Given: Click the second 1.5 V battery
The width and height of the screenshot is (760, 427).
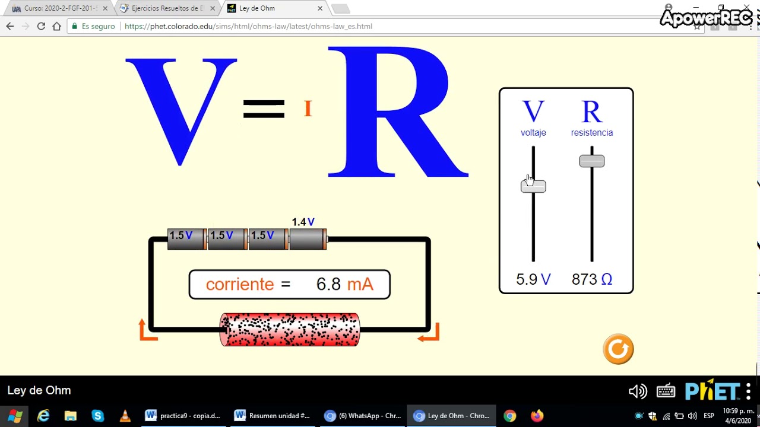Looking at the screenshot, I should pyautogui.click(x=228, y=239).
